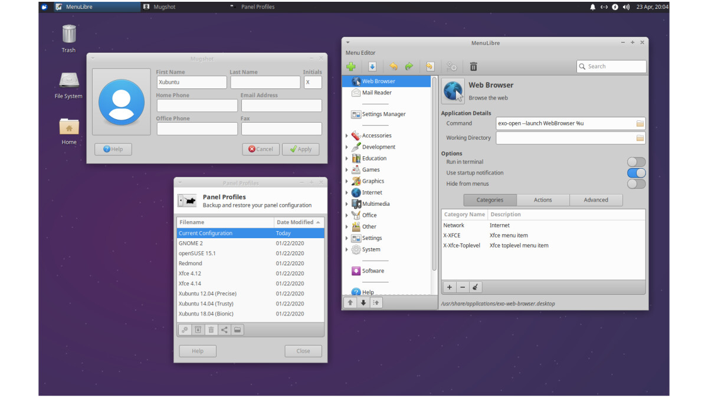Expand the Accessories category in menu tree
The image size is (708, 398).
[x=347, y=136]
